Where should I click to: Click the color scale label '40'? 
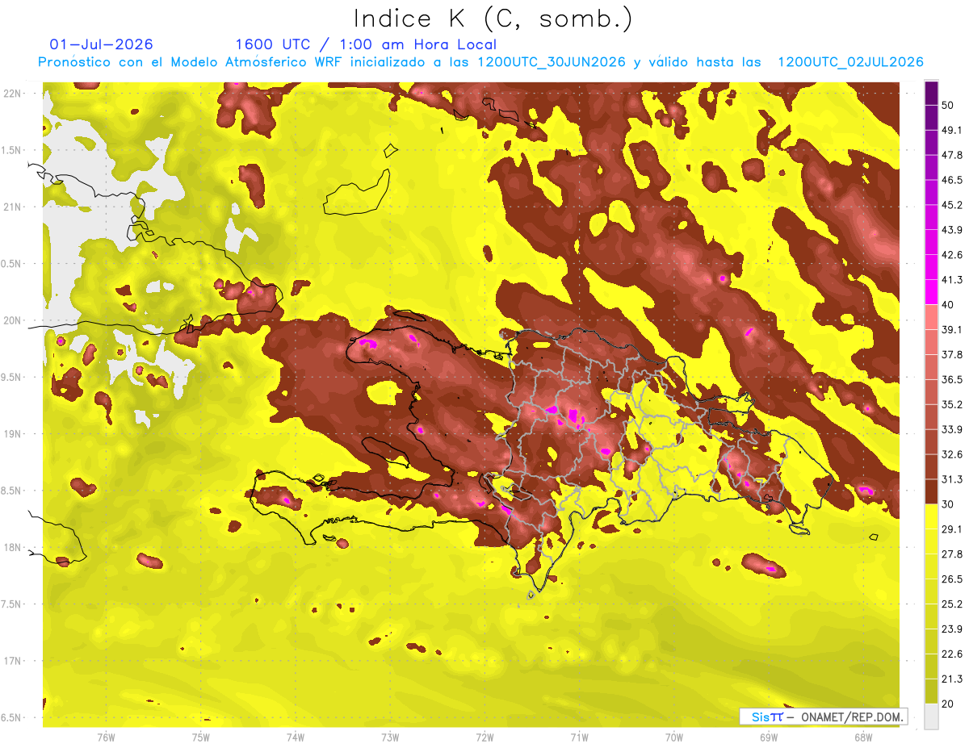pos(947,304)
